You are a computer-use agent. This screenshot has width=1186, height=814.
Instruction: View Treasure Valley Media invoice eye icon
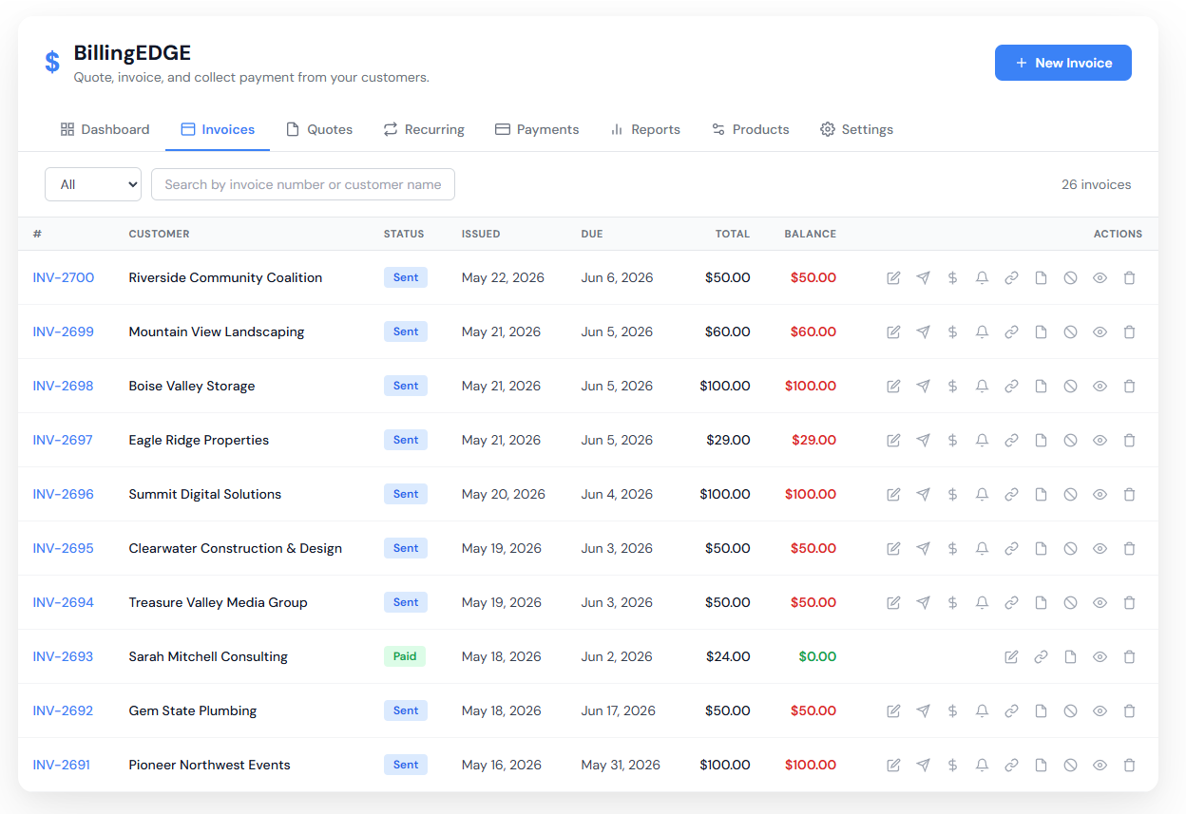[x=1100, y=603]
